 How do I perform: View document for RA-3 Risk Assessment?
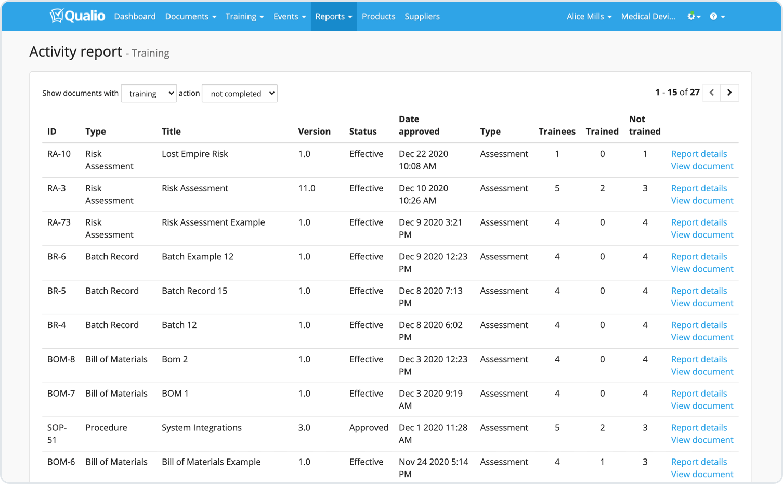pos(702,200)
